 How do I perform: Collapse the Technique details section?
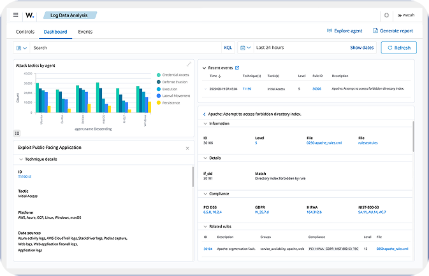[20, 159]
